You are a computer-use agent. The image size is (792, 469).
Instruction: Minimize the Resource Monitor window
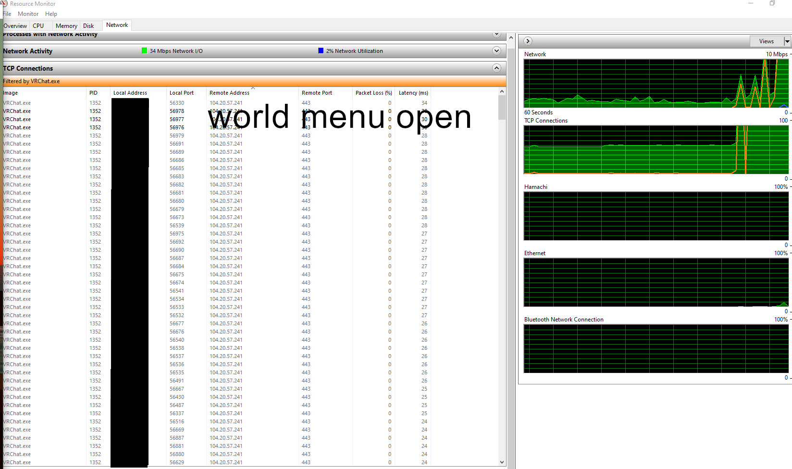click(x=751, y=3)
